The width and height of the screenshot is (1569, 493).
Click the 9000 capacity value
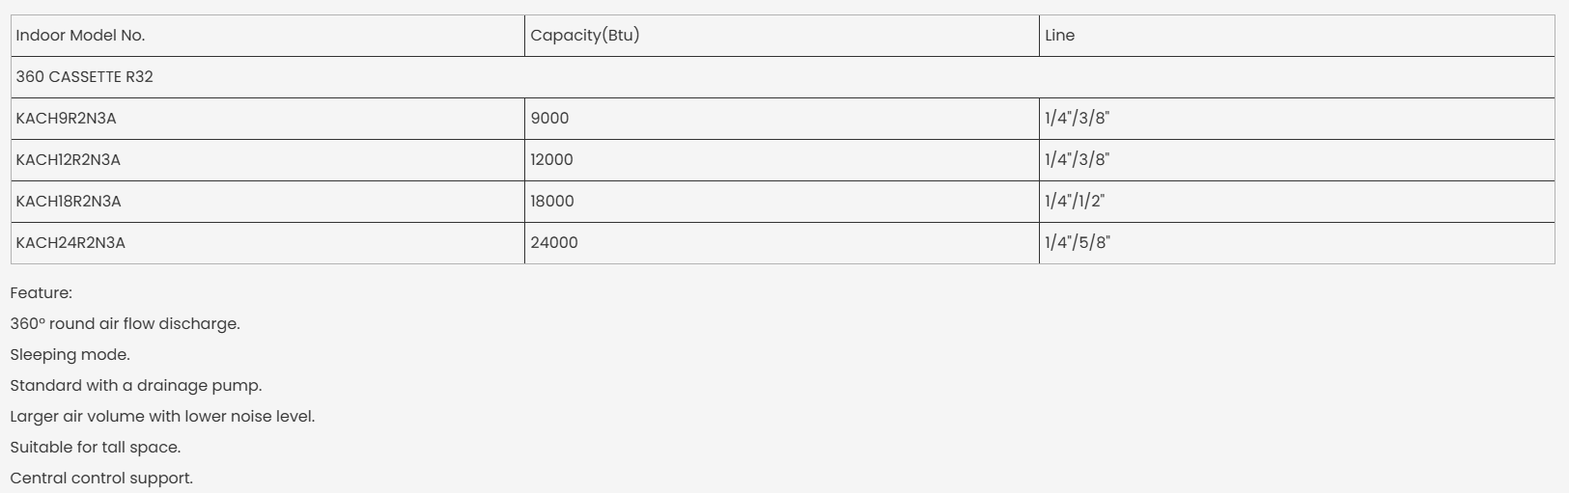click(549, 119)
